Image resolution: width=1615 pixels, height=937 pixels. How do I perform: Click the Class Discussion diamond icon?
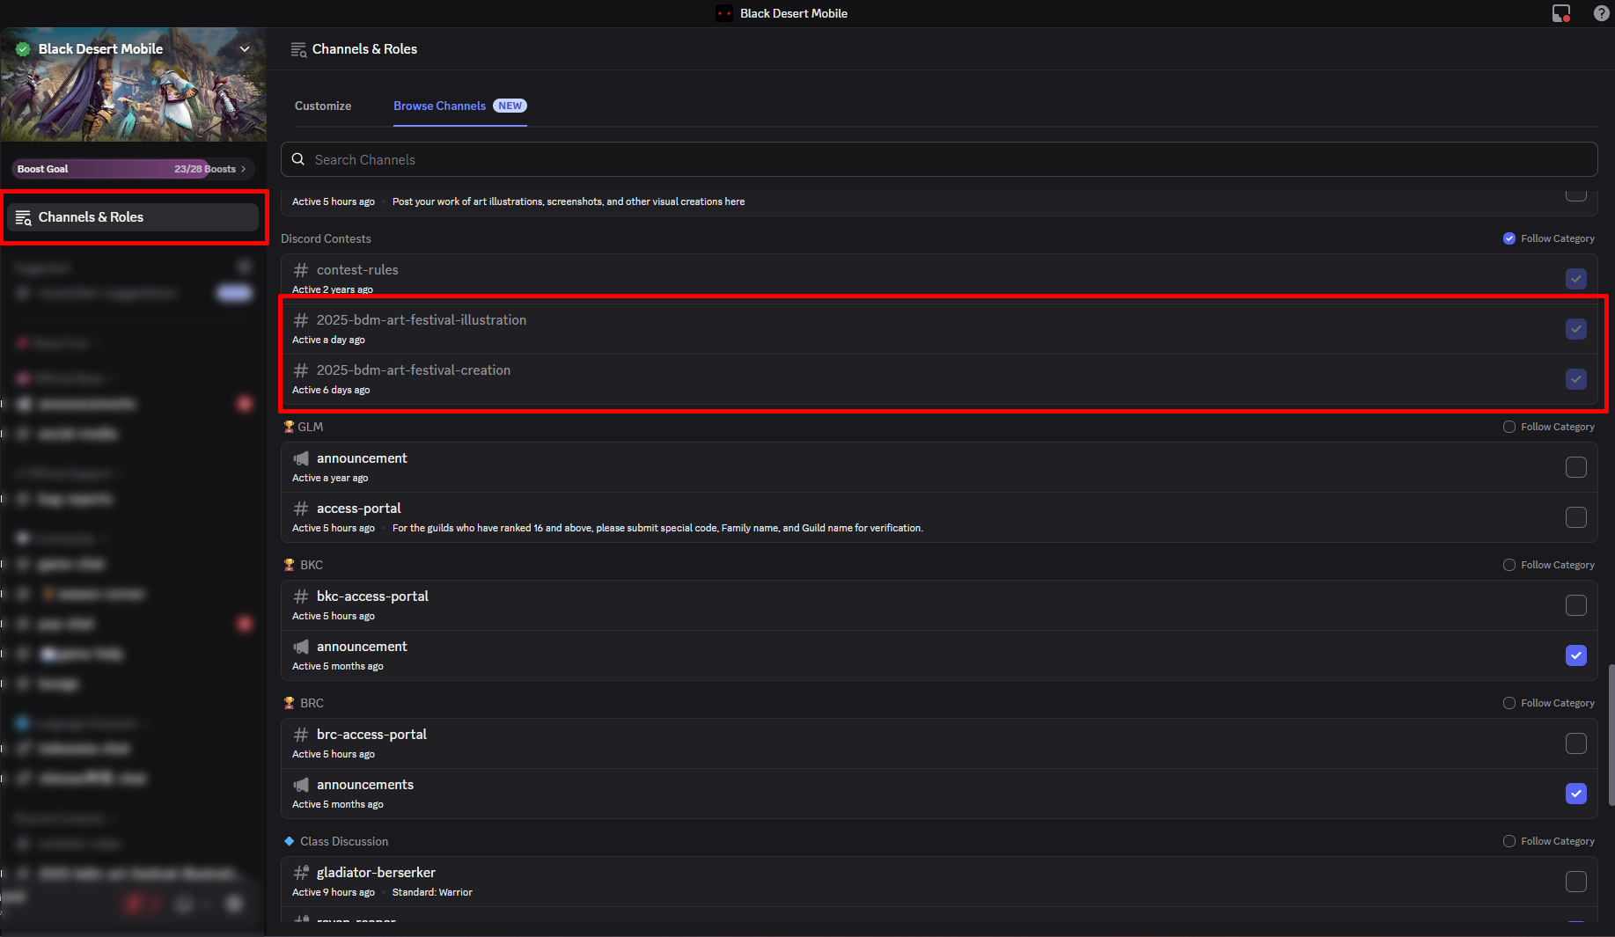[x=289, y=841]
